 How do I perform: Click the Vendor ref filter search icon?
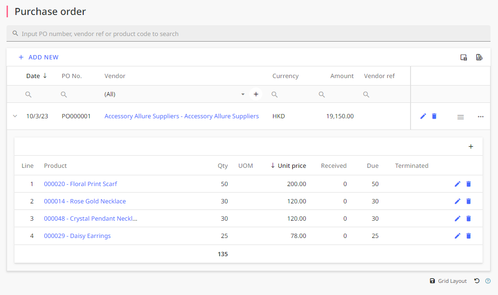pos(366,94)
